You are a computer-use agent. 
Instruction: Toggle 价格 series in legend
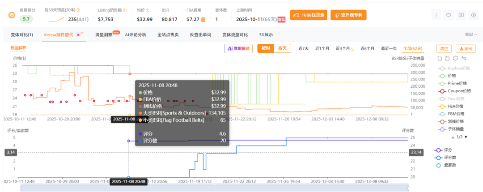click(447, 76)
